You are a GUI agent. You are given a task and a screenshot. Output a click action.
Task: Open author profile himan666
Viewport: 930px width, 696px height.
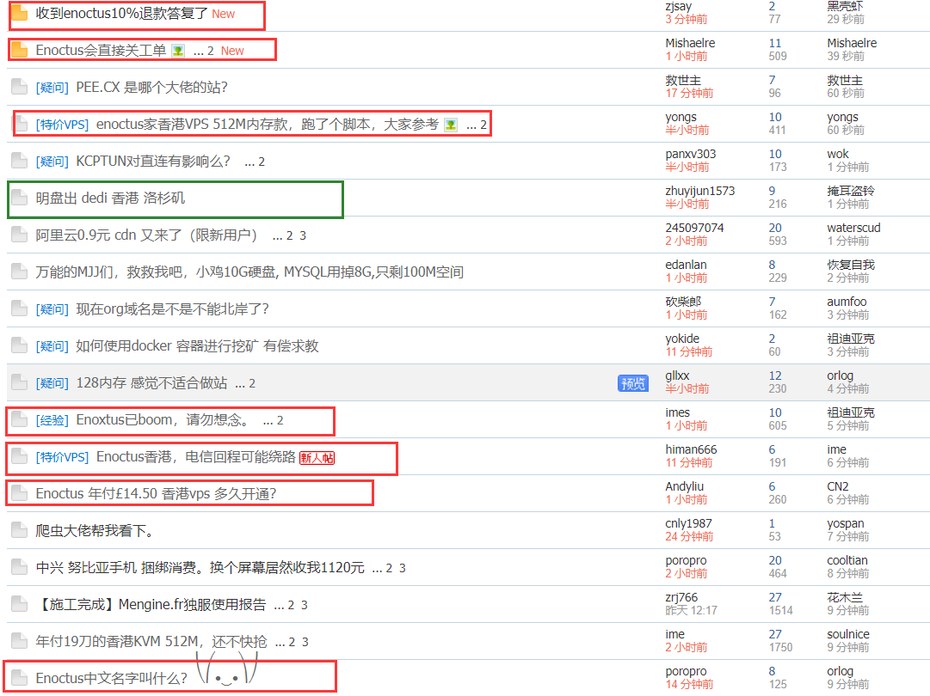coord(691,449)
